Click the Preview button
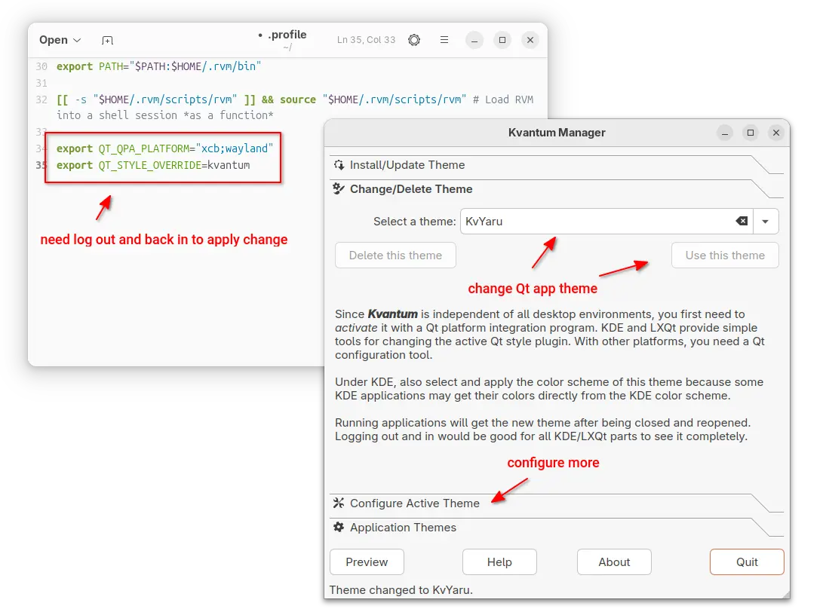The height and width of the screenshot is (609, 826). click(x=367, y=562)
